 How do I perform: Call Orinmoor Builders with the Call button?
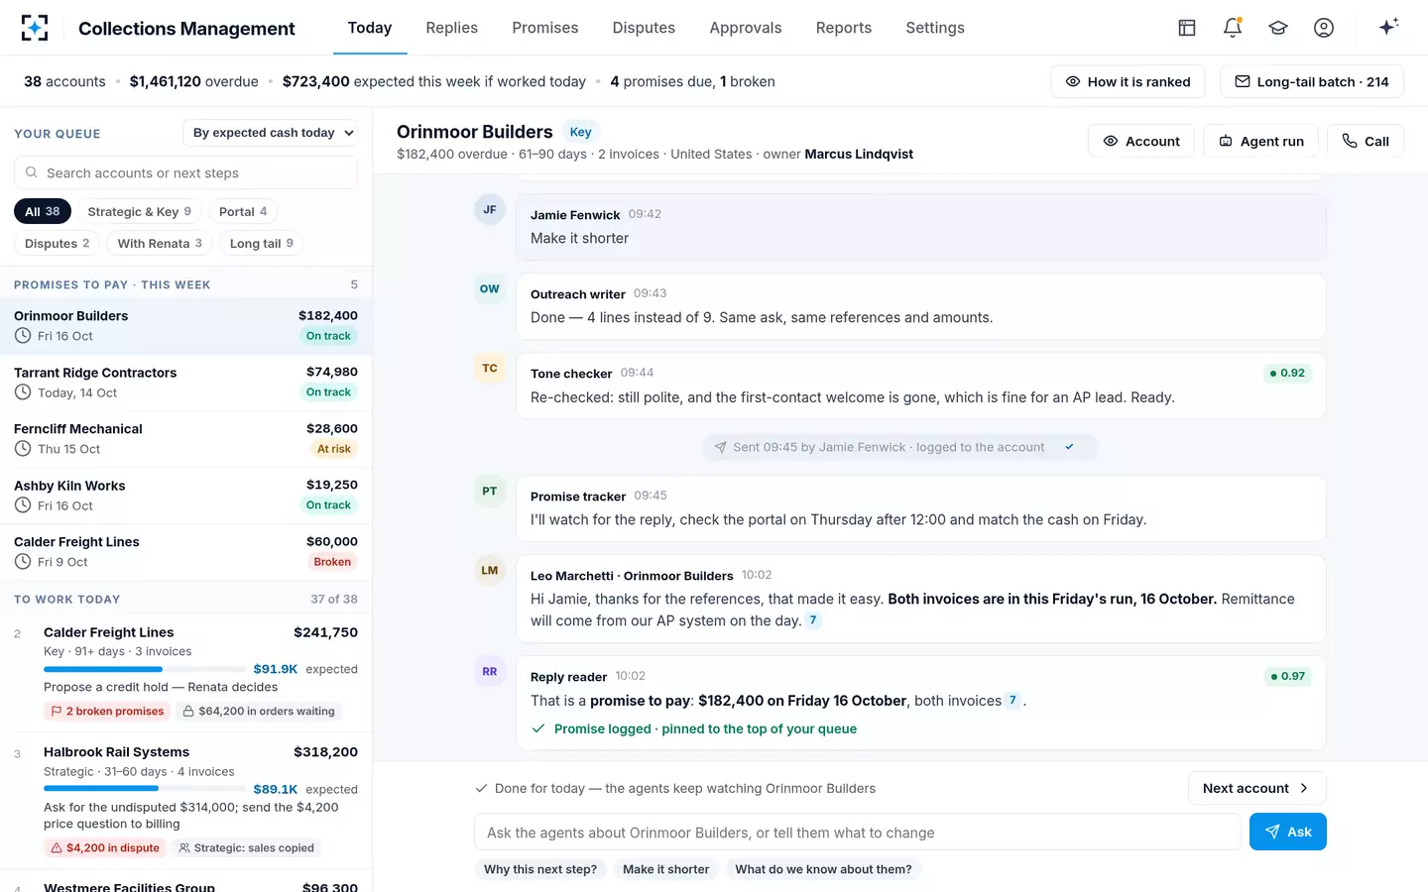pos(1366,141)
